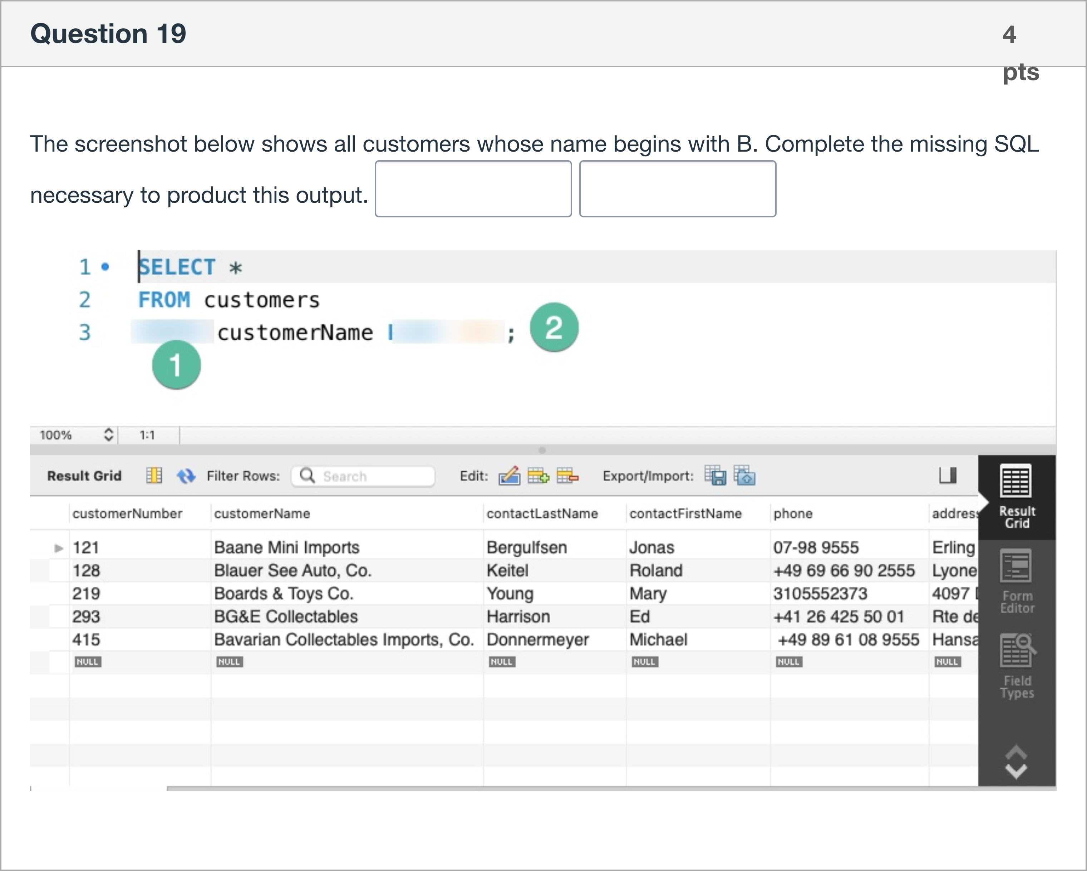Click customer number 293

pyautogui.click(x=86, y=616)
